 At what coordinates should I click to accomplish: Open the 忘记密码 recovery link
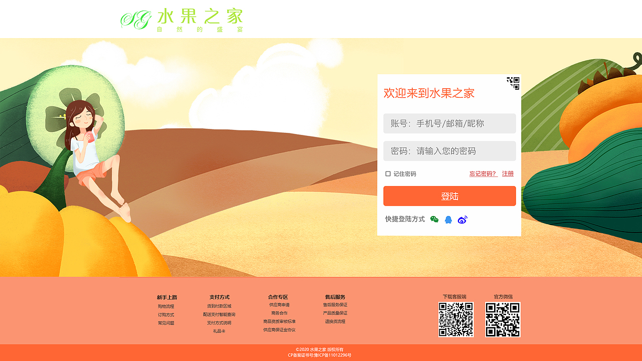coord(482,173)
